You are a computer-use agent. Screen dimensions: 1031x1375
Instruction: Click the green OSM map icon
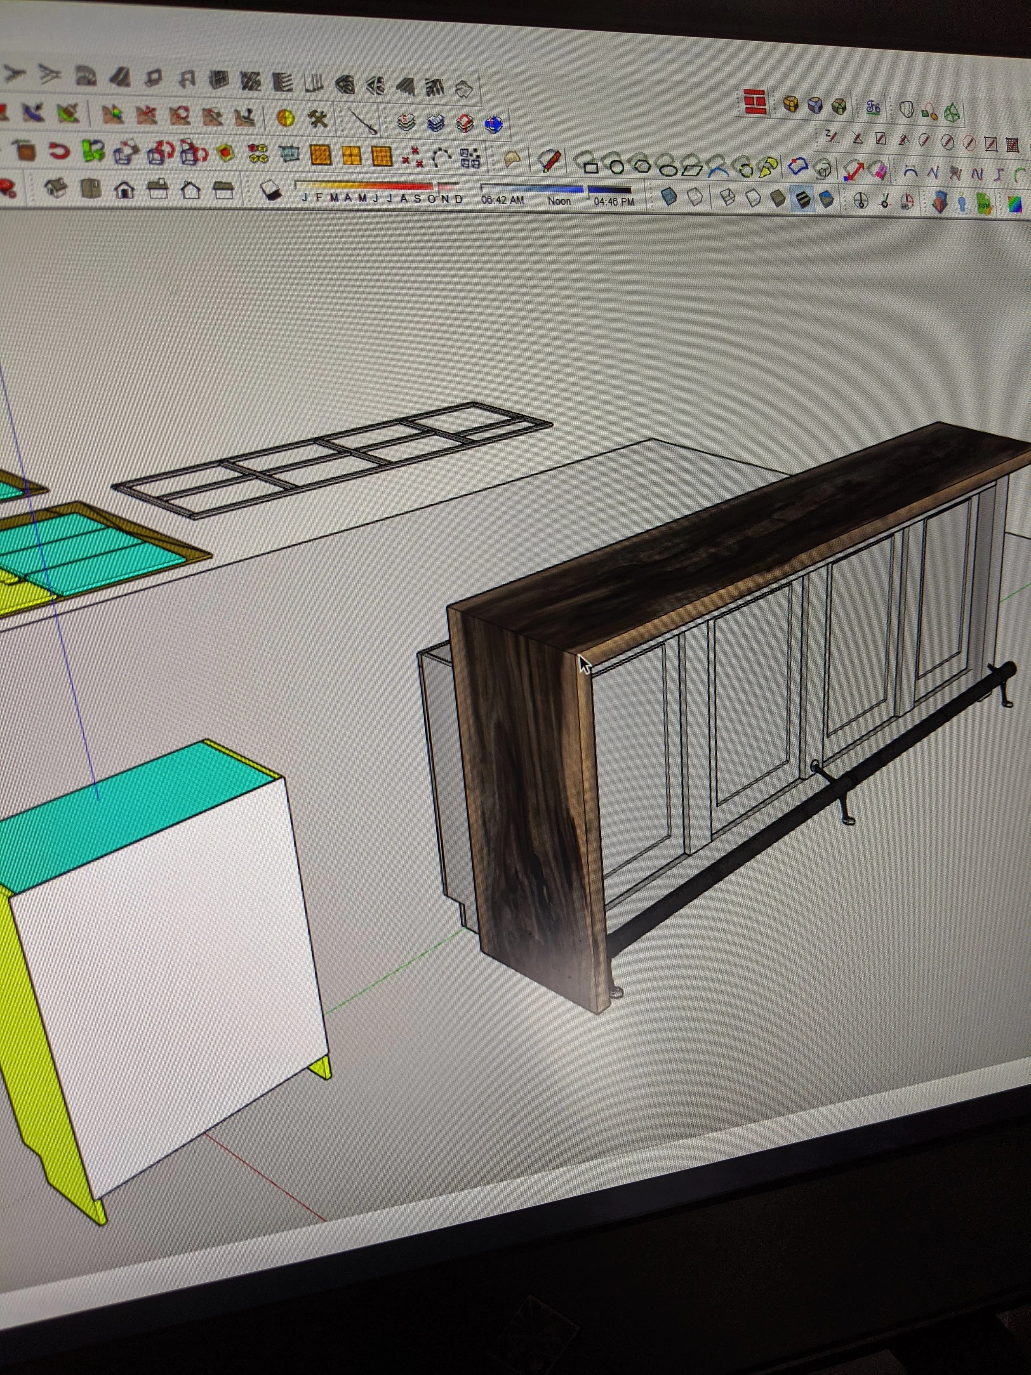[984, 205]
